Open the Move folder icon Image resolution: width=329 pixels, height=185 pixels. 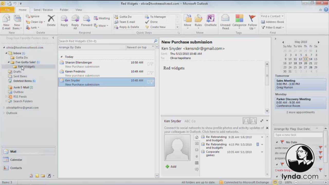point(187,19)
